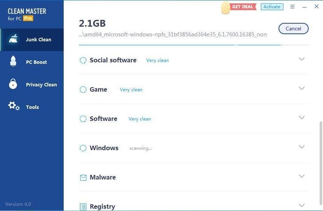
Task: Click the Pro badge
Action: [x=28, y=18]
